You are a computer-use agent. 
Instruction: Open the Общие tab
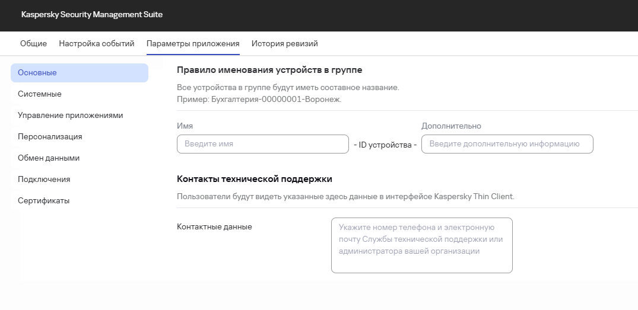(33, 43)
